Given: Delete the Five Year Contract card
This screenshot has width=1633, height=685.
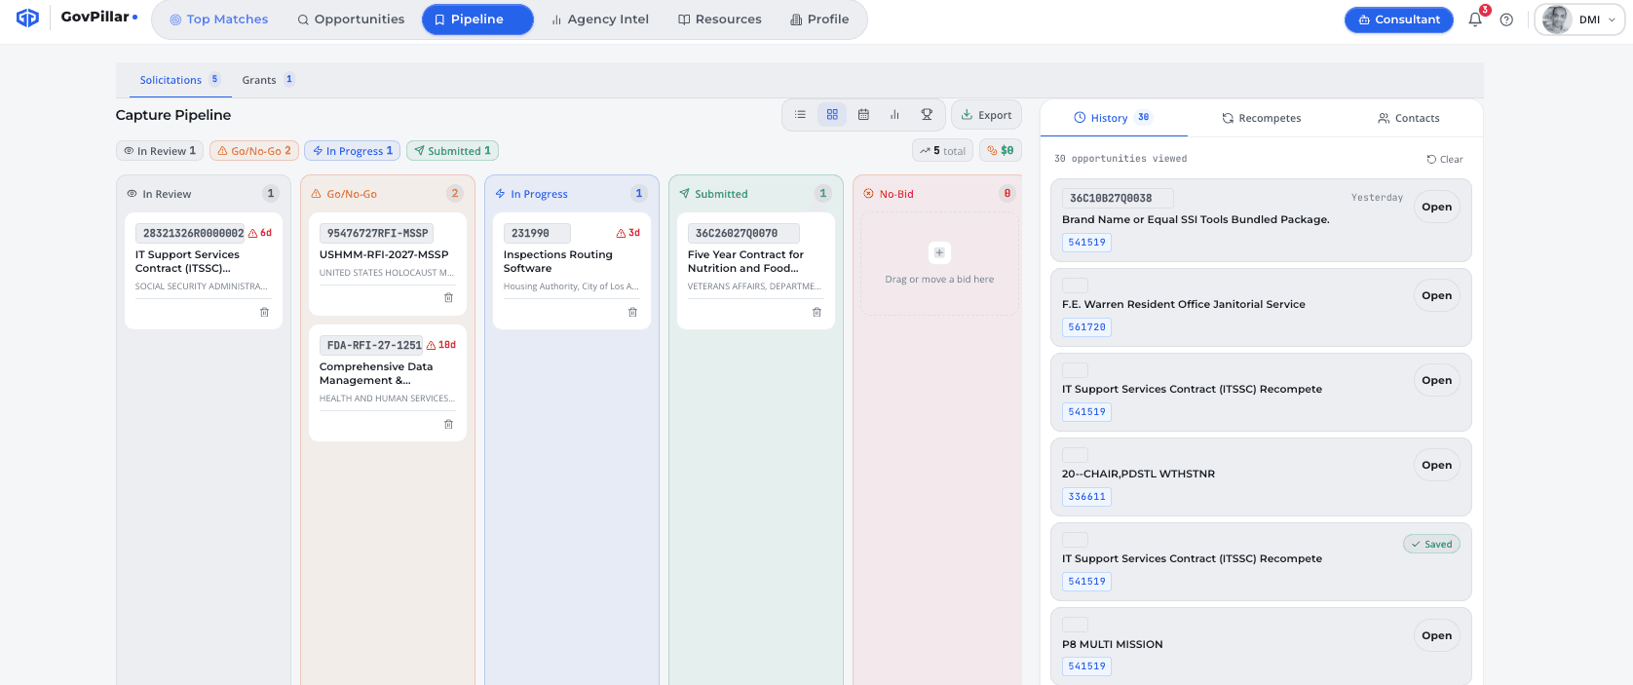Looking at the screenshot, I should click(816, 312).
